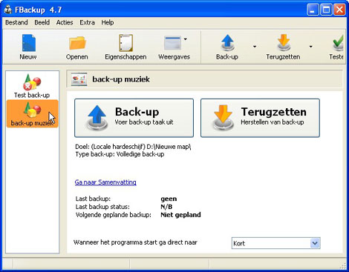Open the Help menu
Image resolution: width=349 pixels, height=272 pixels.
pyautogui.click(x=108, y=22)
